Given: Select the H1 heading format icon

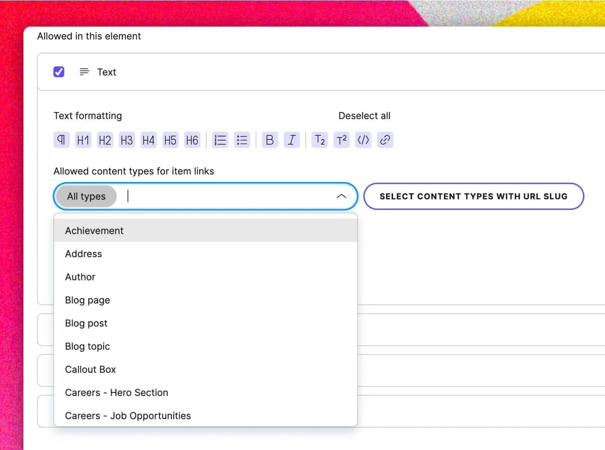Looking at the screenshot, I should [83, 140].
